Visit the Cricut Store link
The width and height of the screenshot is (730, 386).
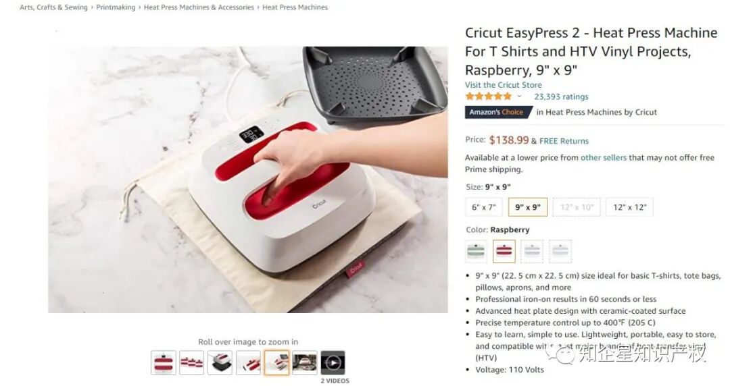point(504,84)
